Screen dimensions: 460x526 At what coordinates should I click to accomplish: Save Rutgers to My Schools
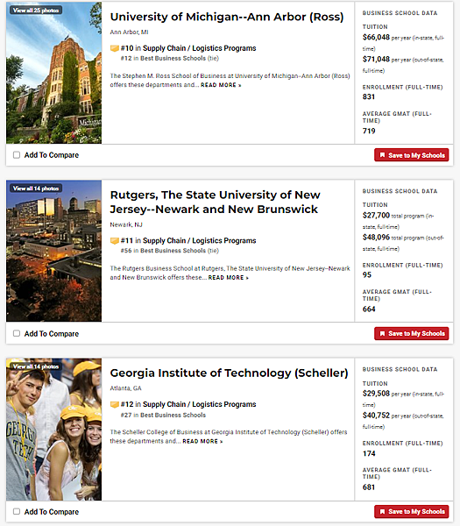412,333
